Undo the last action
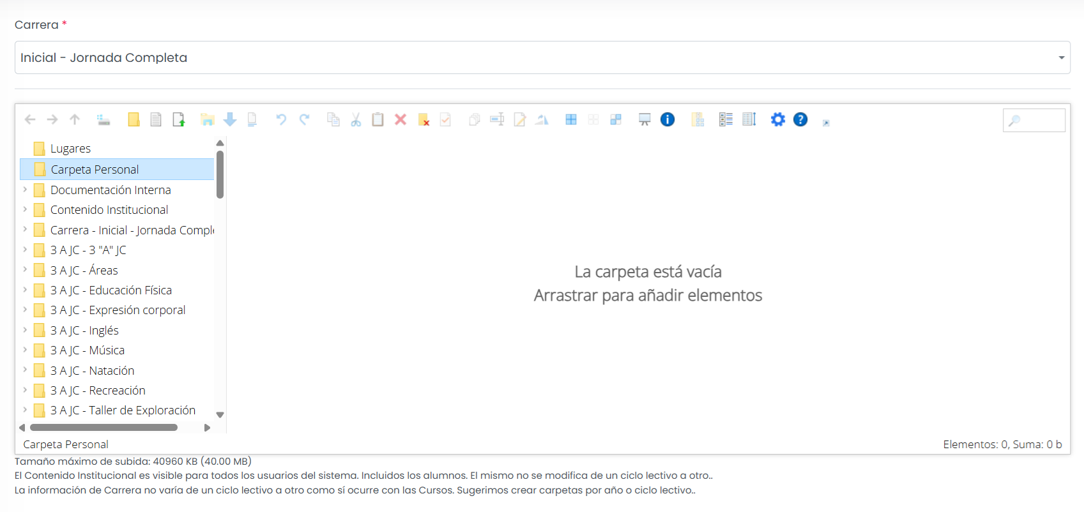Image resolution: width=1084 pixels, height=512 pixels. [x=281, y=119]
